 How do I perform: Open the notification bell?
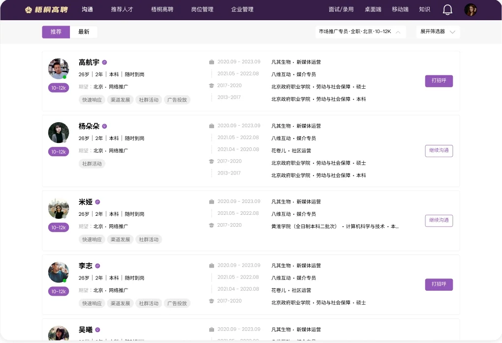(447, 9)
